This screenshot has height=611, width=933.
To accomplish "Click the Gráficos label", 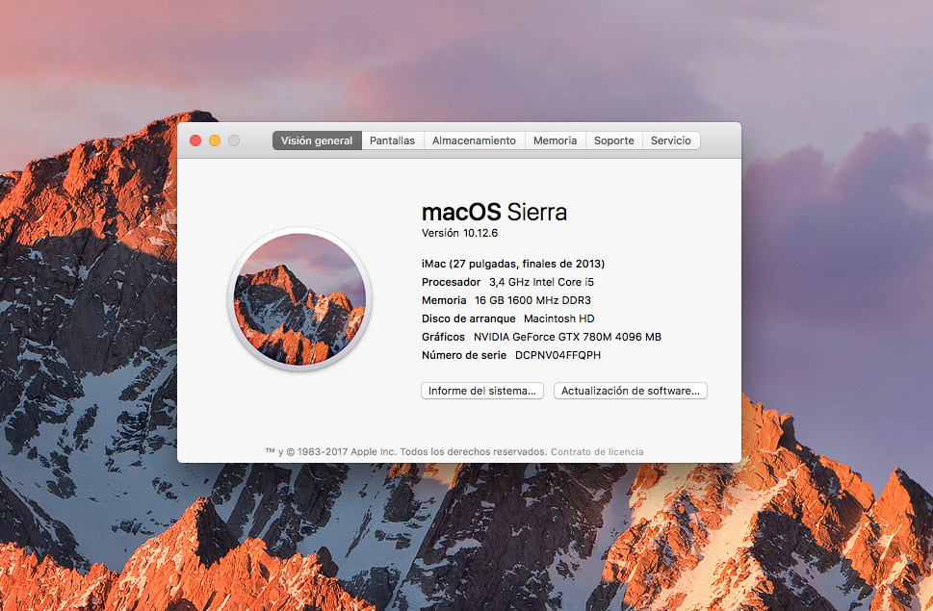I will (443, 337).
